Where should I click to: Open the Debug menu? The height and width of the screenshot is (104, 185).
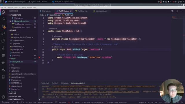[24, 8]
